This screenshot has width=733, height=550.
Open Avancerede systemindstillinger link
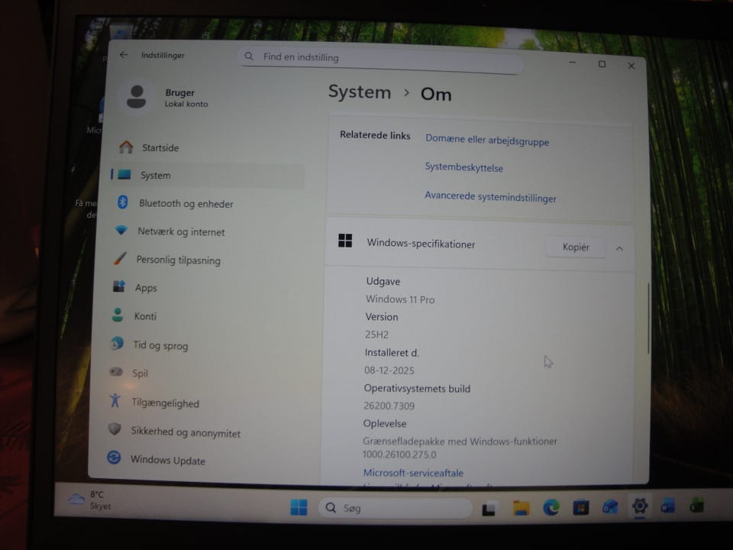[490, 196]
